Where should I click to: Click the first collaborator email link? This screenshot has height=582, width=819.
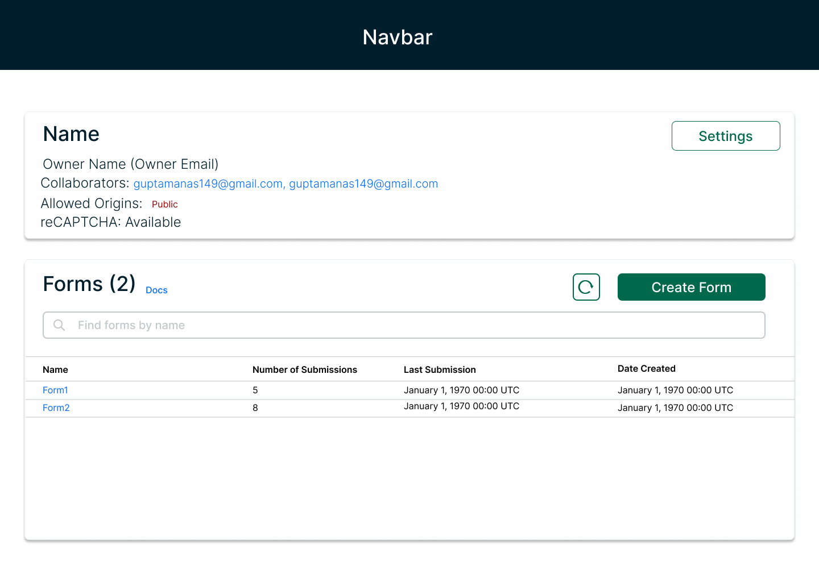208,184
